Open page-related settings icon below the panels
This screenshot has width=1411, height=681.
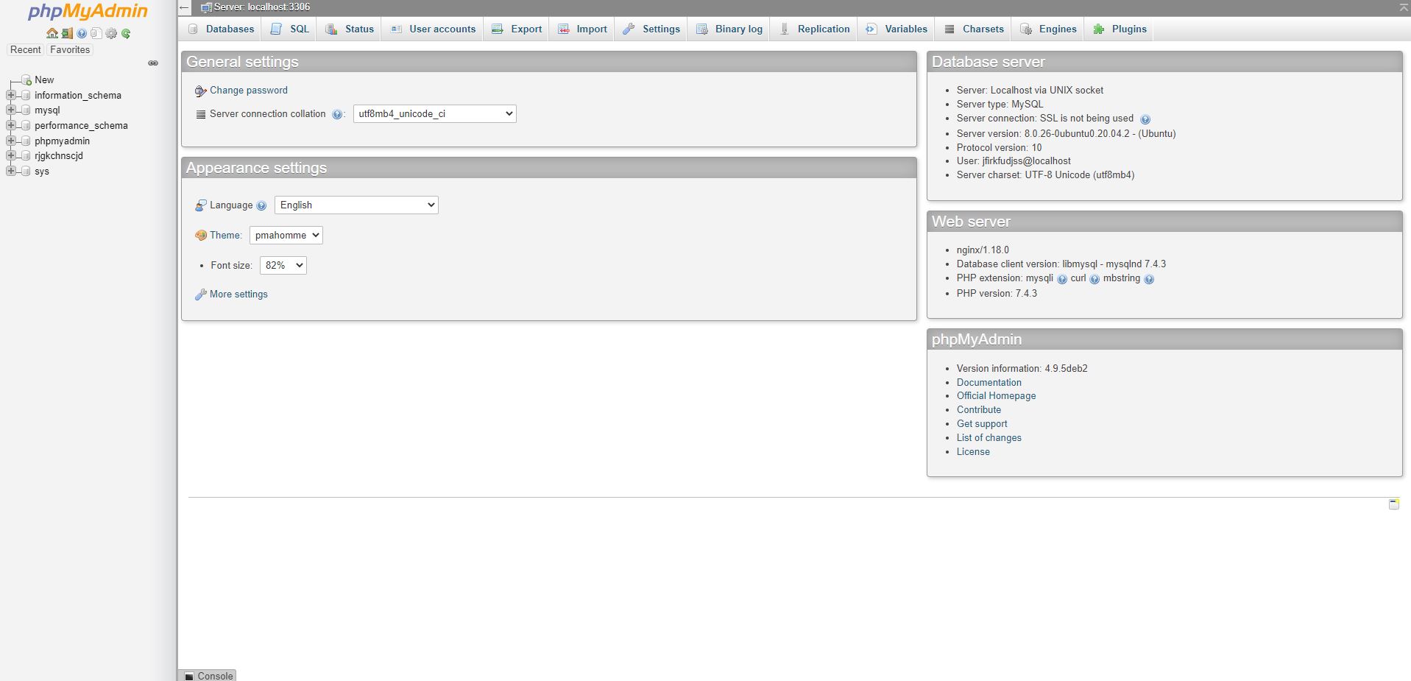tap(1393, 504)
